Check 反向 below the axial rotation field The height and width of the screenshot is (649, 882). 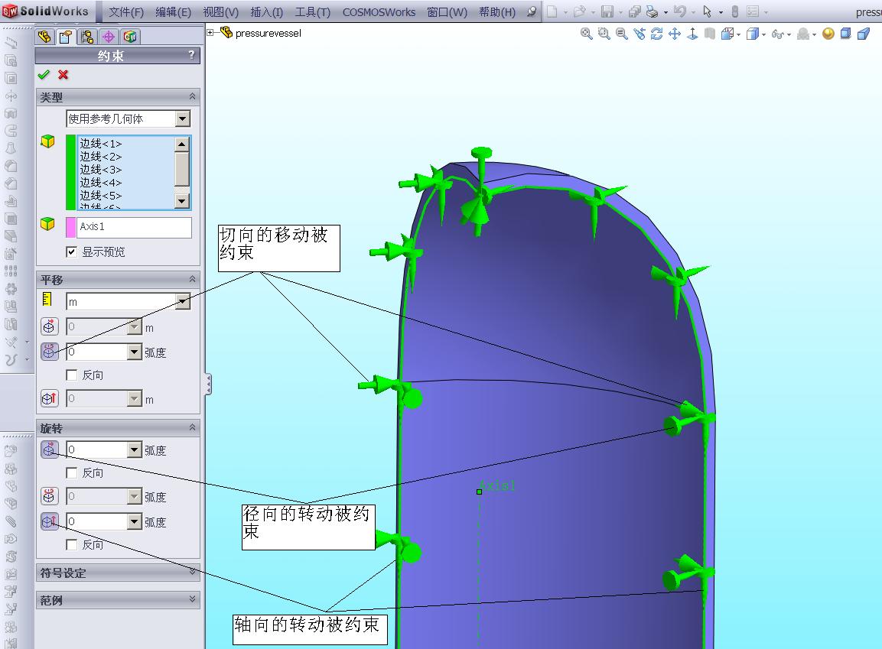71,544
